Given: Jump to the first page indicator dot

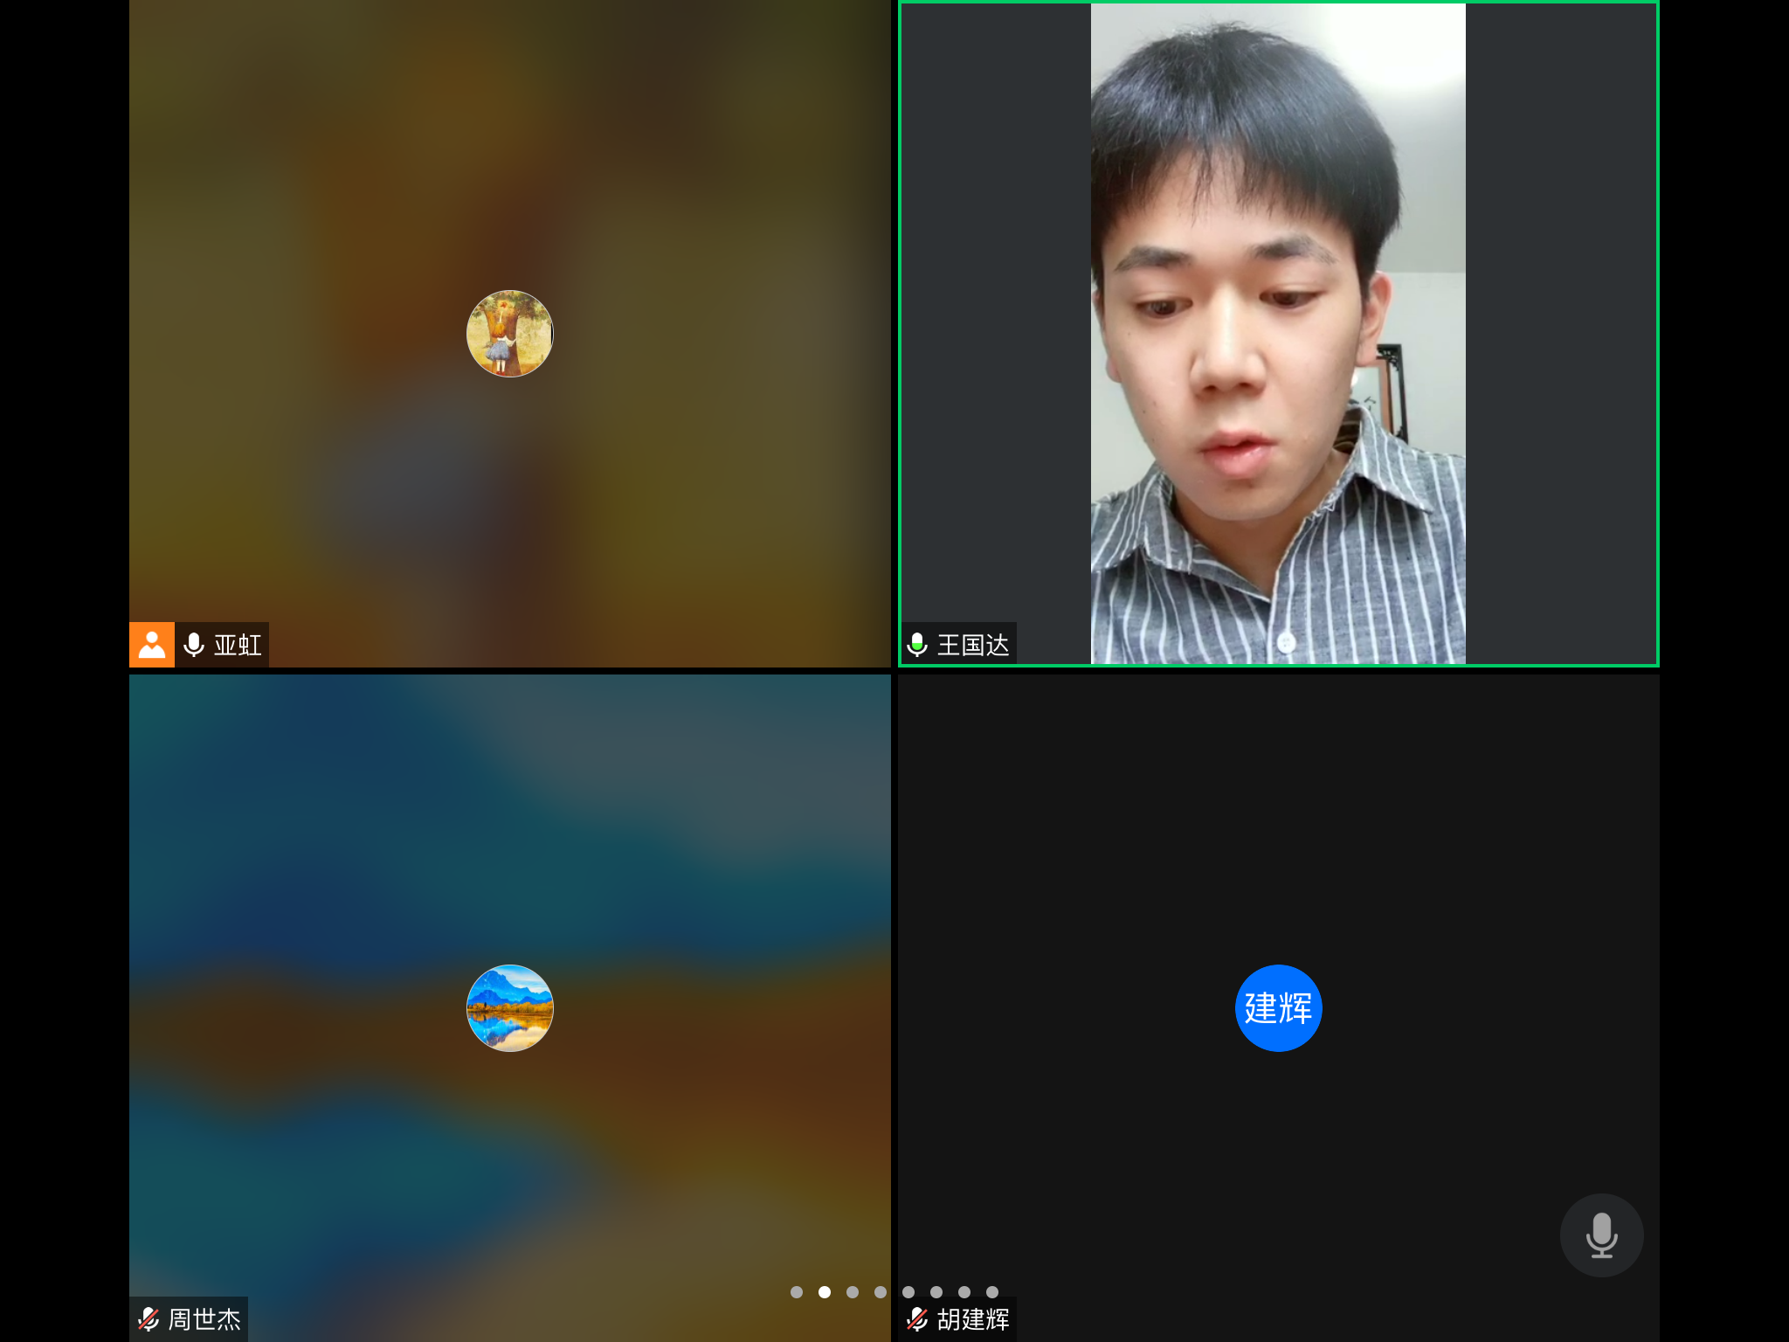Looking at the screenshot, I should pos(797,1292).
